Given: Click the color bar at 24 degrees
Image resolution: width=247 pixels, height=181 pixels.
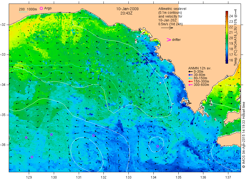Looking at the screenshot, I should (227, 16).
